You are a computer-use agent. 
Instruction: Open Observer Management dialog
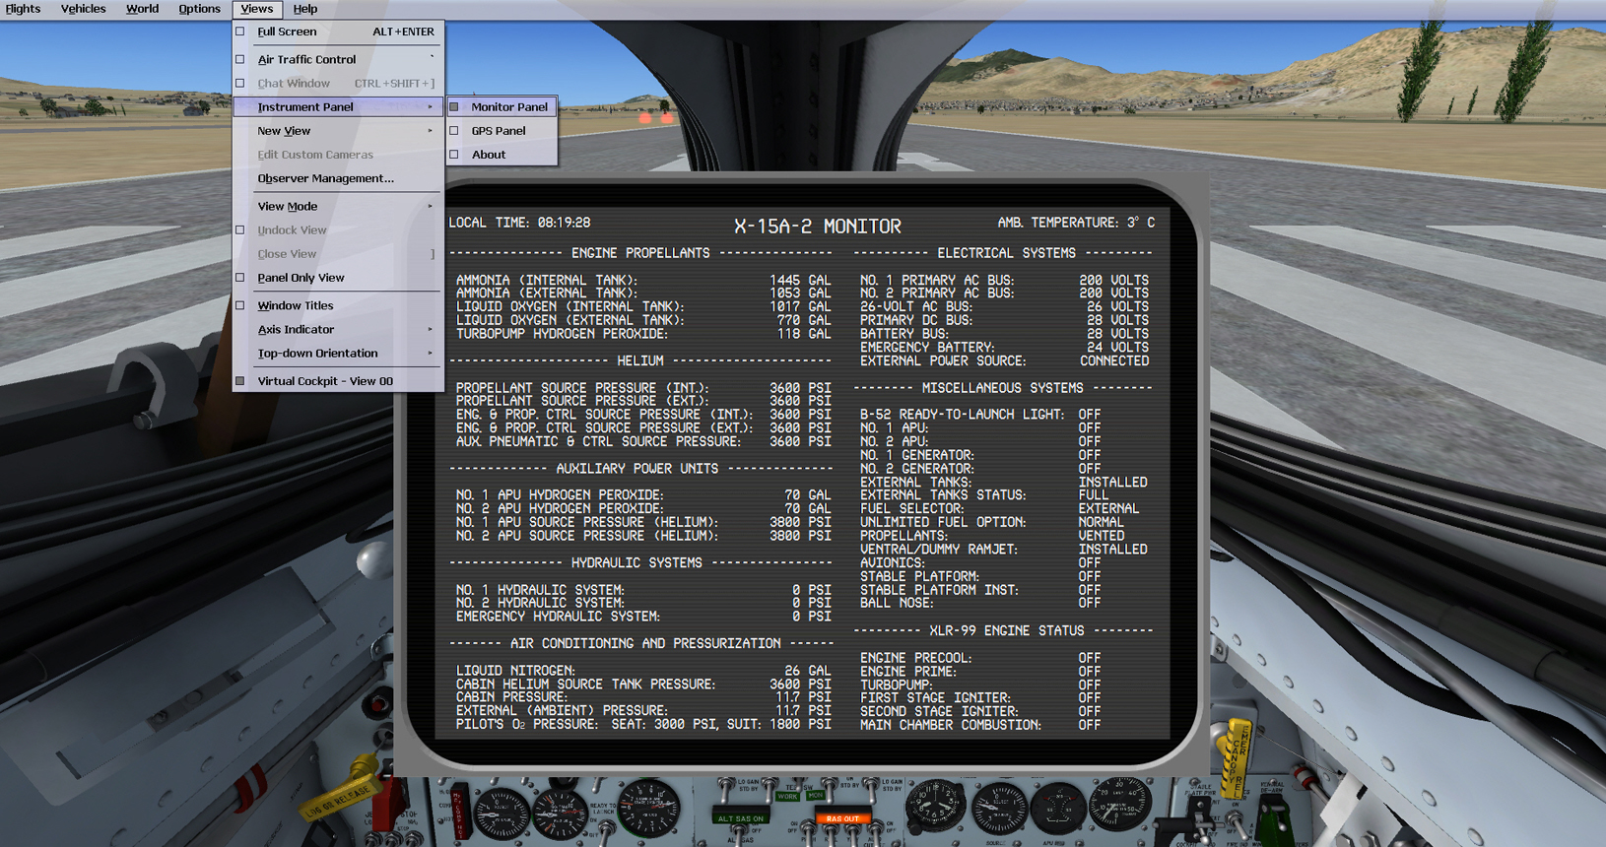325,178
